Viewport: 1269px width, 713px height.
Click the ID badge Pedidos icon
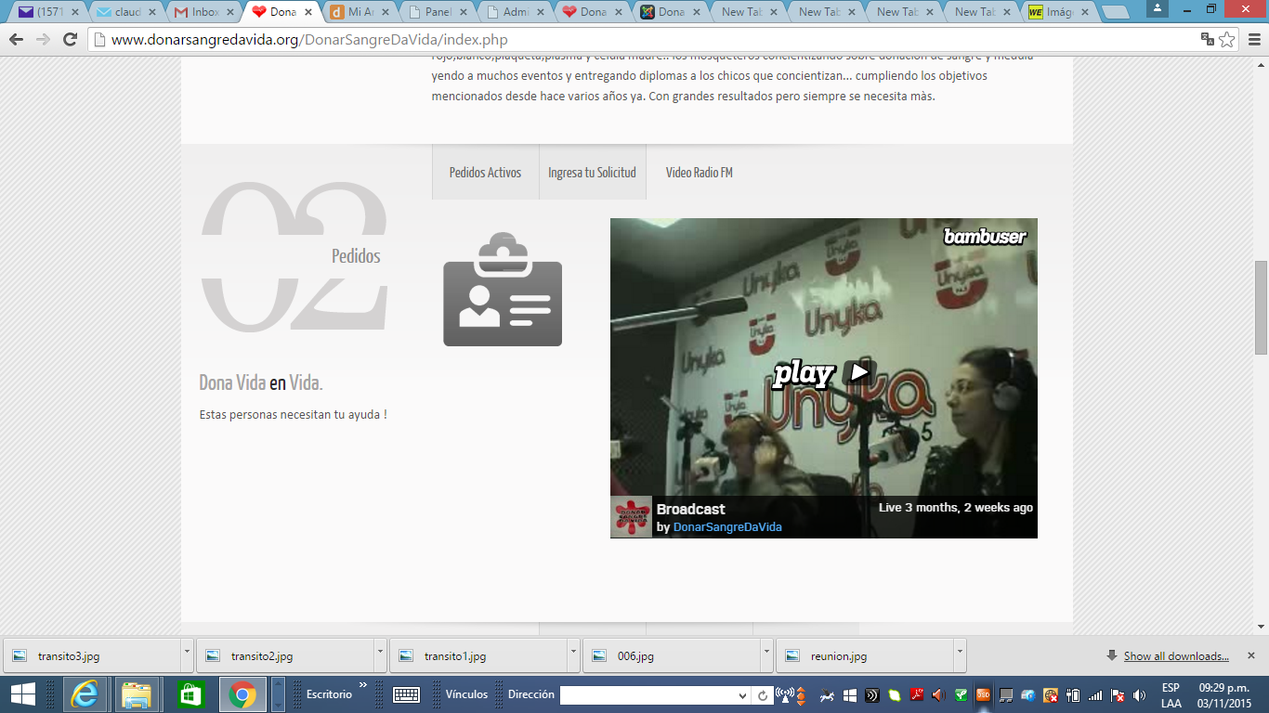503,290
